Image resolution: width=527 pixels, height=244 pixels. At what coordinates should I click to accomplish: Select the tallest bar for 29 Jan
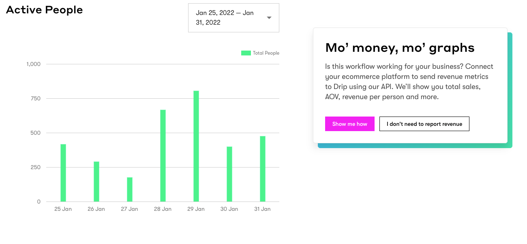pos(196,146)
